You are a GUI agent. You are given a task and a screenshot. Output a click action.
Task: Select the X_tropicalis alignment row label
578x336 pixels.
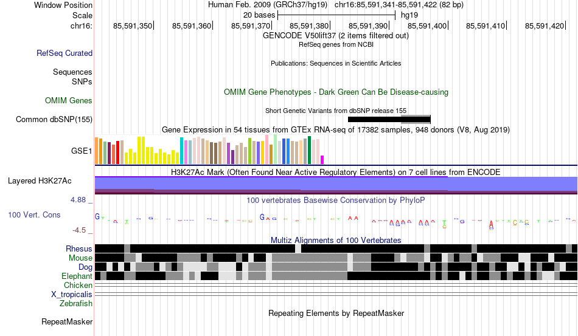click(72, 295)
